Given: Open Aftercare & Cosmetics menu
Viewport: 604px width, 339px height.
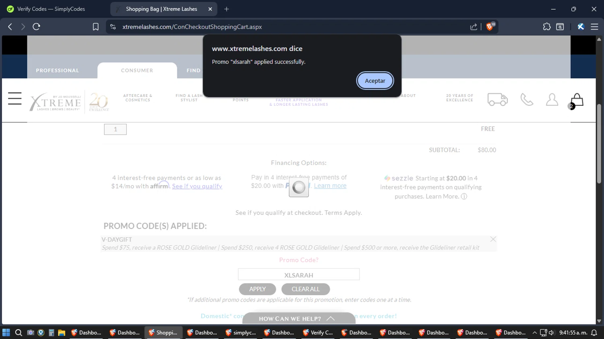Looking at the screenshot, I should pos(138,98).
